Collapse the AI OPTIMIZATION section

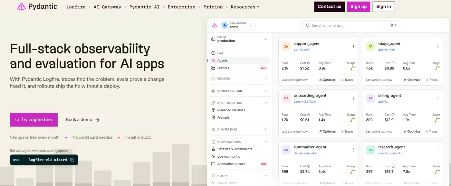(x=239, y=103)
